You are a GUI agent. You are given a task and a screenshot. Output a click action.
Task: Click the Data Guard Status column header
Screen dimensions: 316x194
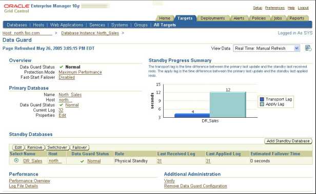[90, 154]
